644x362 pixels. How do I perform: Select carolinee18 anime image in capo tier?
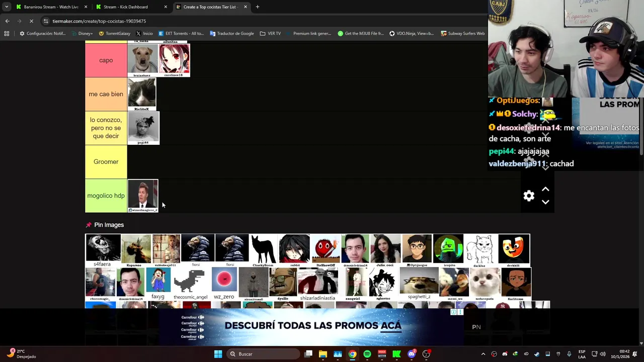[174, 60]
